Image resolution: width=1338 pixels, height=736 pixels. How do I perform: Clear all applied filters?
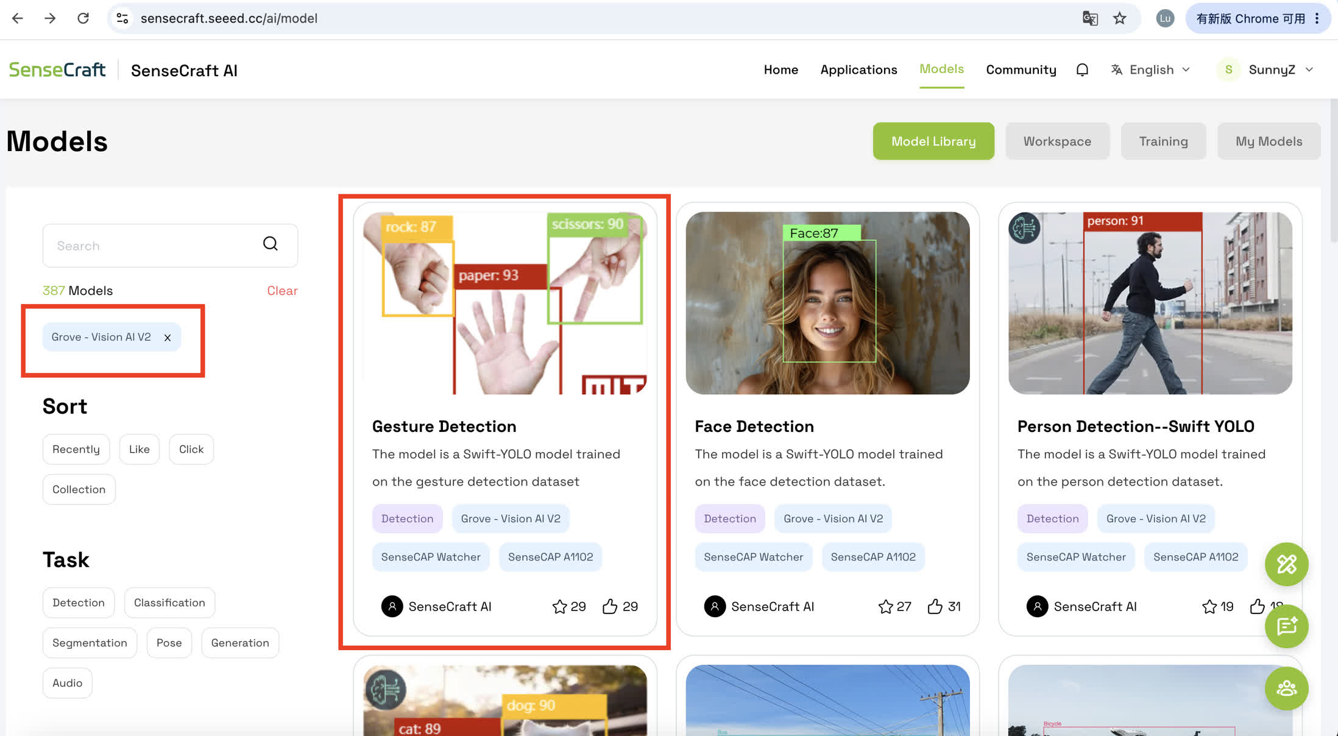click(x=282, y=291)
